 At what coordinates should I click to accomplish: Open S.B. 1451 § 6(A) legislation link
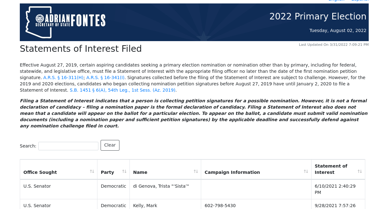point(123,90)
